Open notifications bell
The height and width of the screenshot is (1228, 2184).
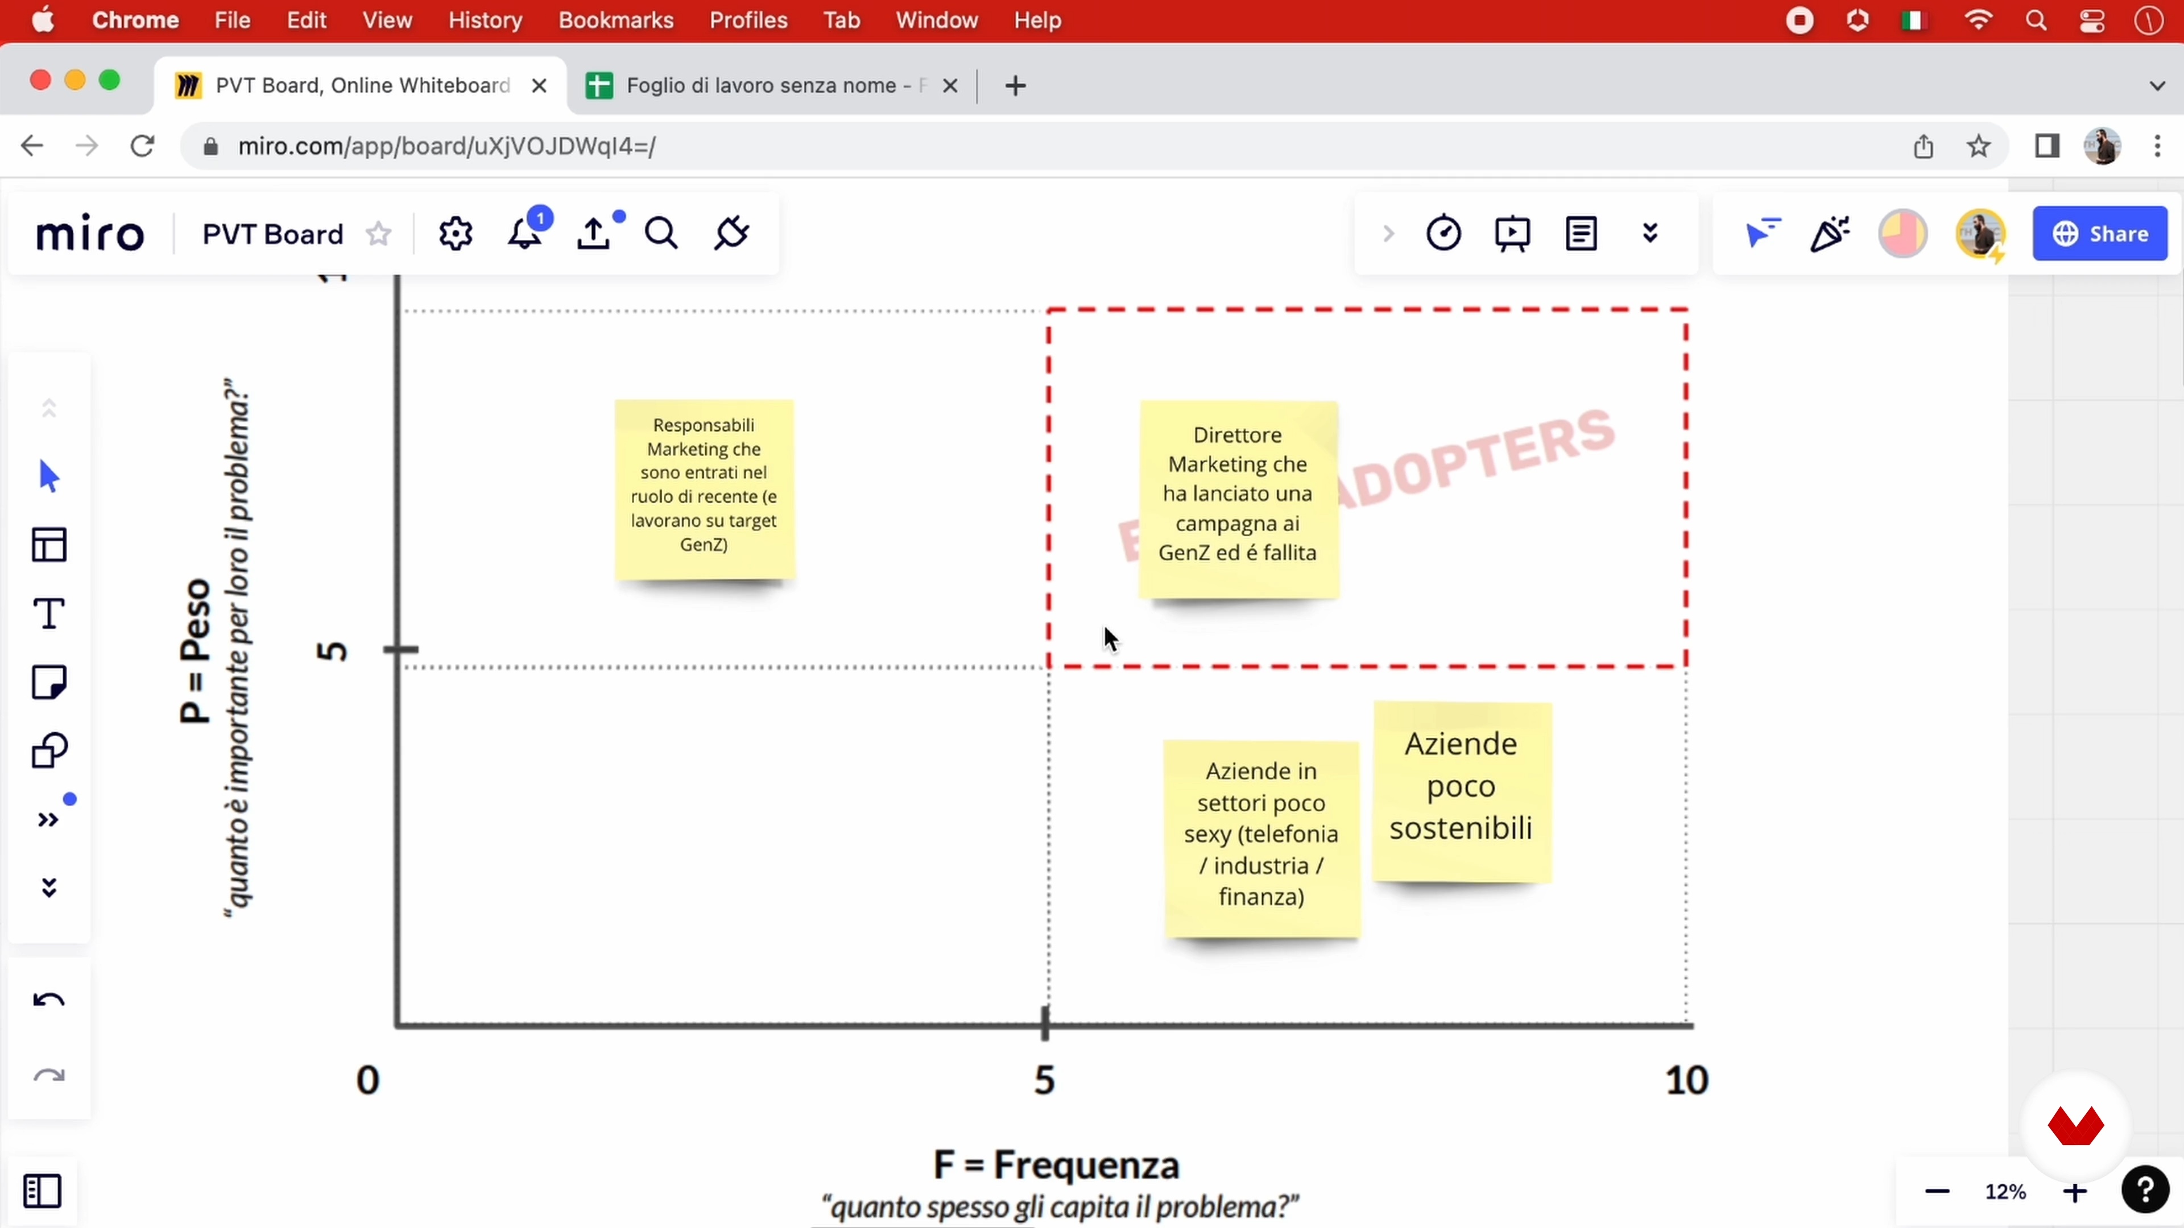tap(525, 233)
